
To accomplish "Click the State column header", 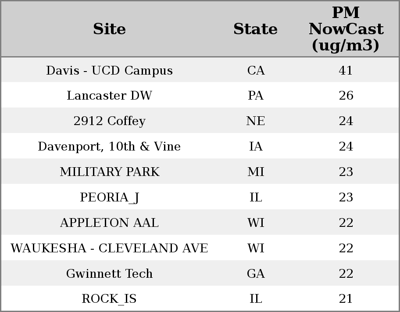I will (255, 29).
